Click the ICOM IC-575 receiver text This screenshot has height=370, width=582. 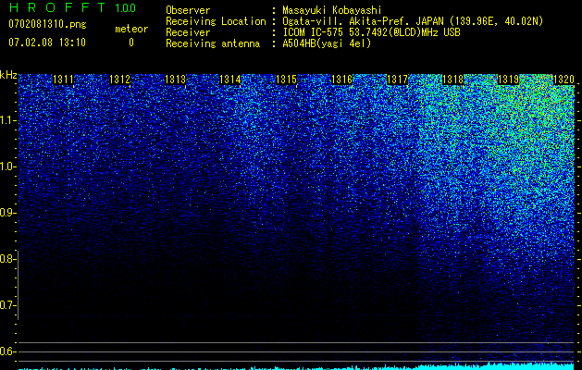tap(371, 32)
